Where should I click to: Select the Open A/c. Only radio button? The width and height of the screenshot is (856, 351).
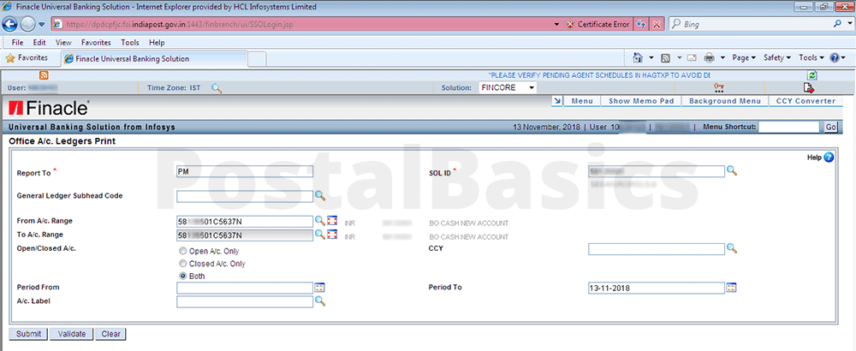pos(183,252)
